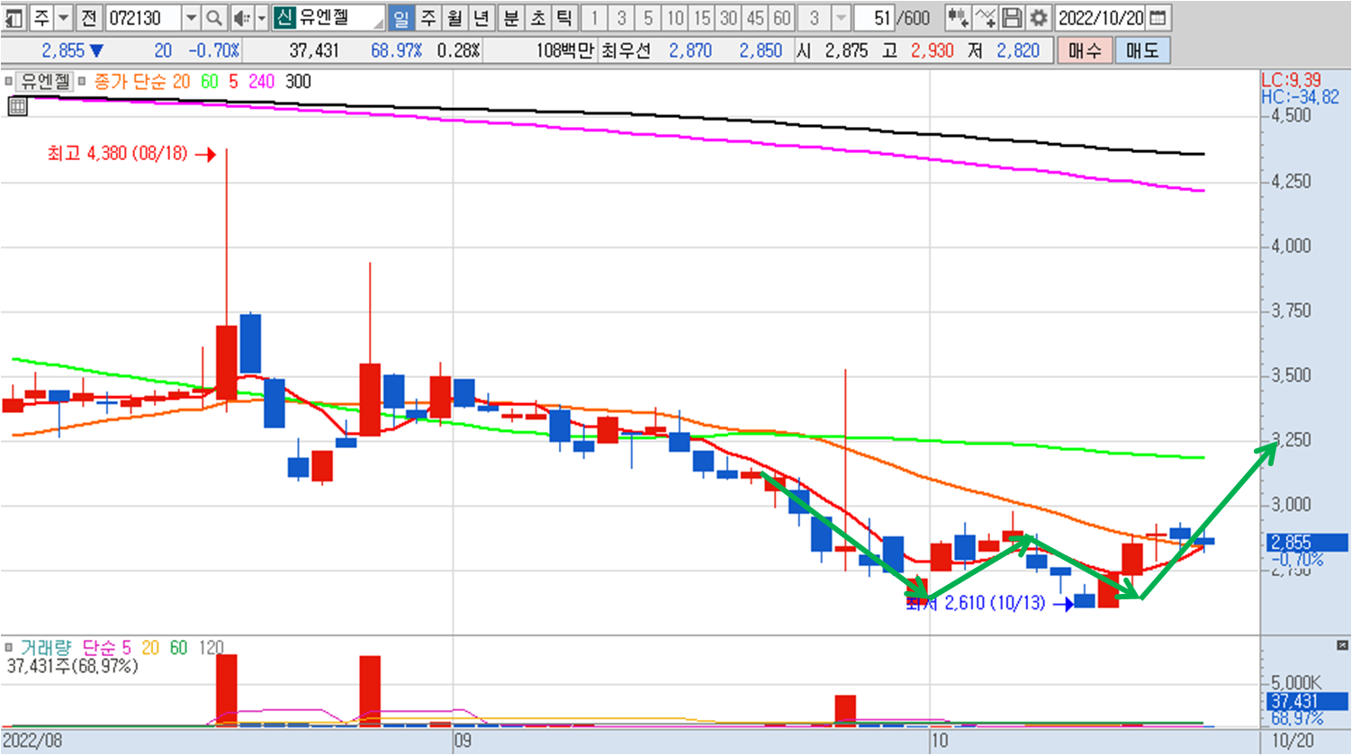Toggle the 종가 단순 moving average checkbox
This screenshot has height=755, width=1352.
(81, 82)
